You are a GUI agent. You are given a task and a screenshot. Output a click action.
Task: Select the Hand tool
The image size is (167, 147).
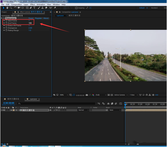coord(7,8)
